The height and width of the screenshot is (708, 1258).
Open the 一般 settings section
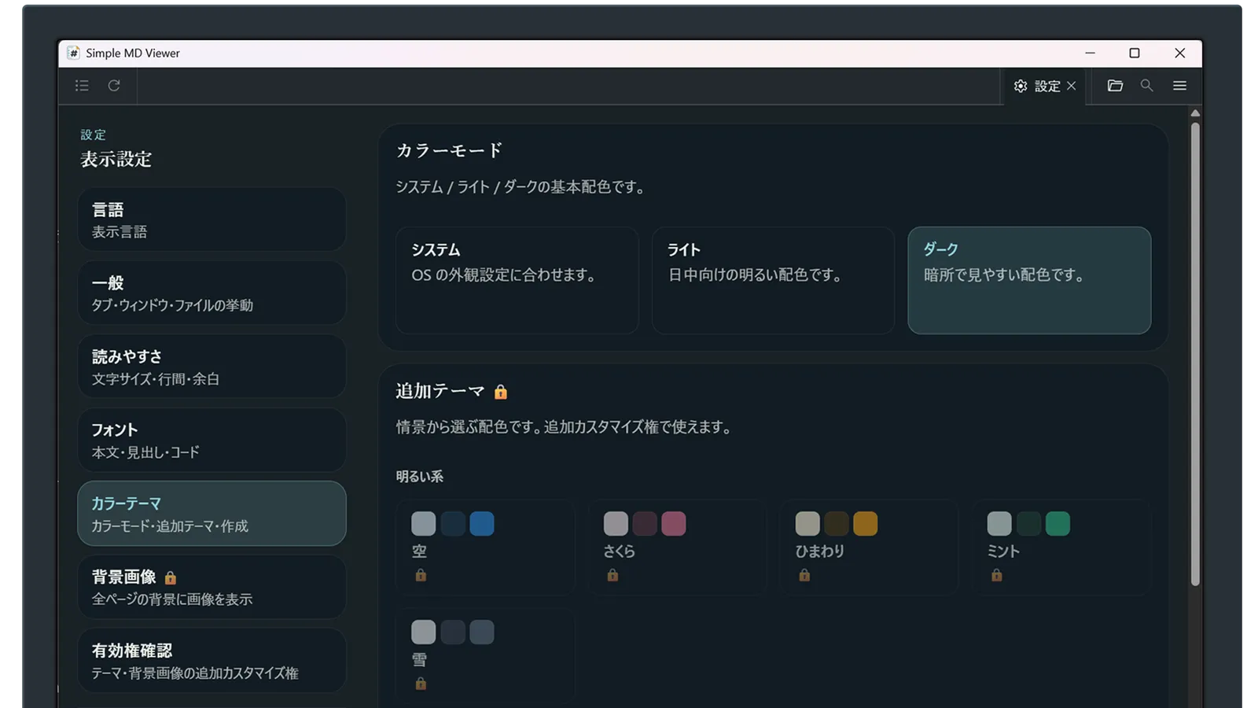[212, 293]
